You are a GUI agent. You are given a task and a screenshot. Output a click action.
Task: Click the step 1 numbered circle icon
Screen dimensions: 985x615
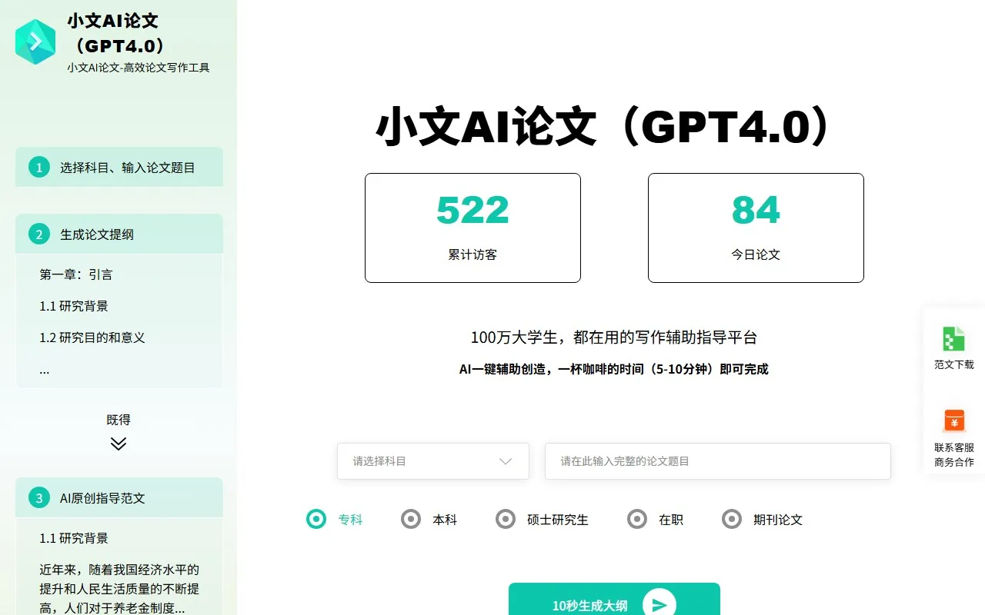pos(38,167)
